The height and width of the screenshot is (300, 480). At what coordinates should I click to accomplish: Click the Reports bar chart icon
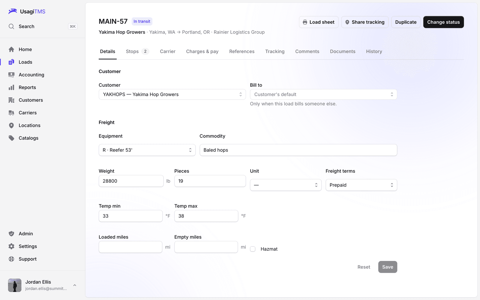click(x=11, y=87)
